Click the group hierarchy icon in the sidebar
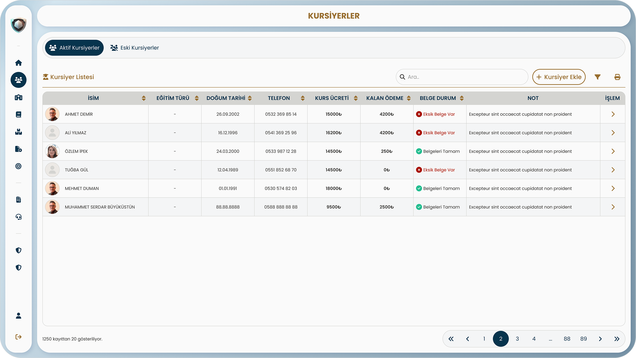Screen dimensions: 636x358 point(19,132)
